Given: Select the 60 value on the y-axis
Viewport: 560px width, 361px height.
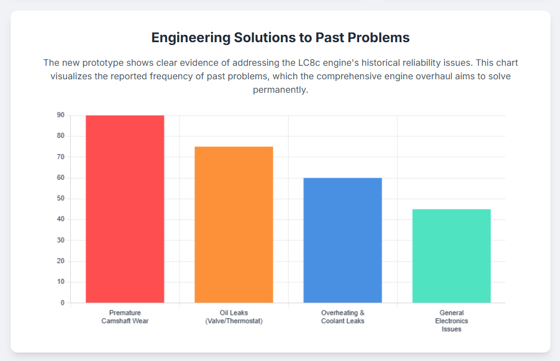Looking at the screenshot, I should click(x=60, y=178).
